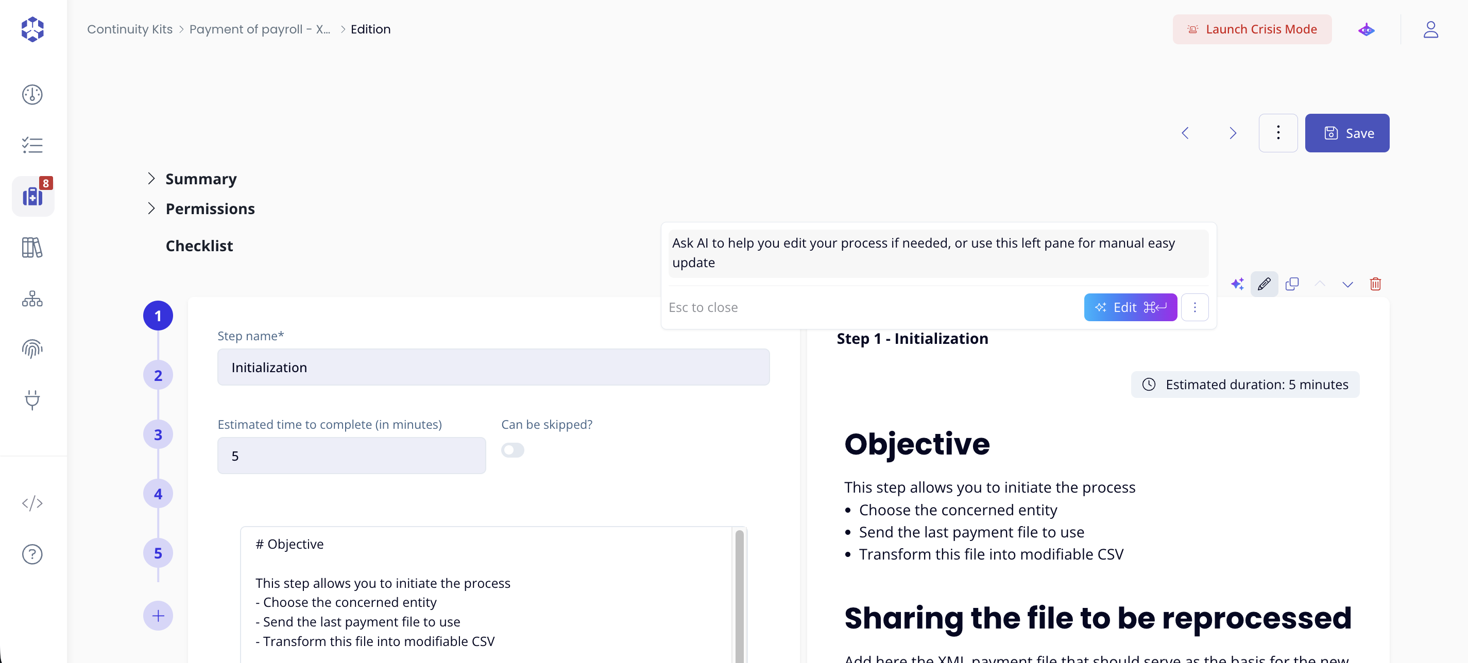Select the pencil edit icon for the step
The height and width of the screenshot is (663, 1468).
point(1264,284)
